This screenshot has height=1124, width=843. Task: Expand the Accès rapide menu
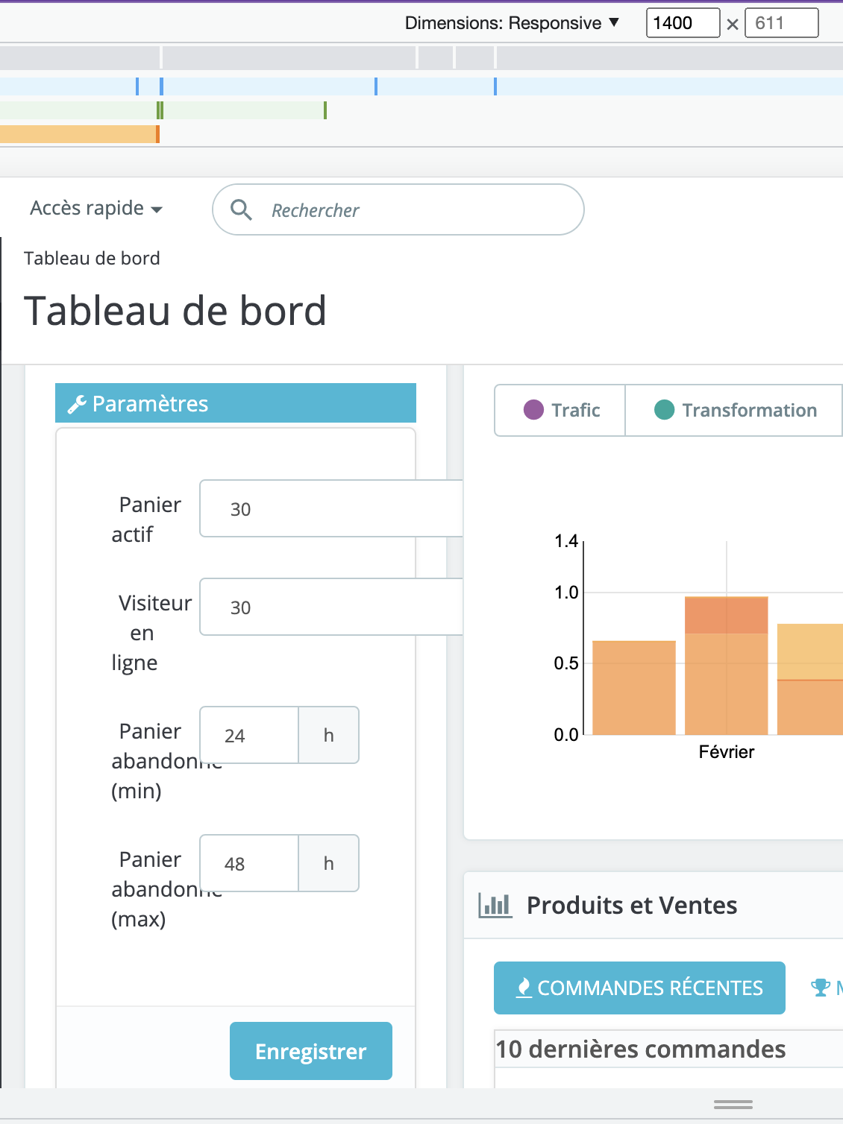[x=95, y=208]
